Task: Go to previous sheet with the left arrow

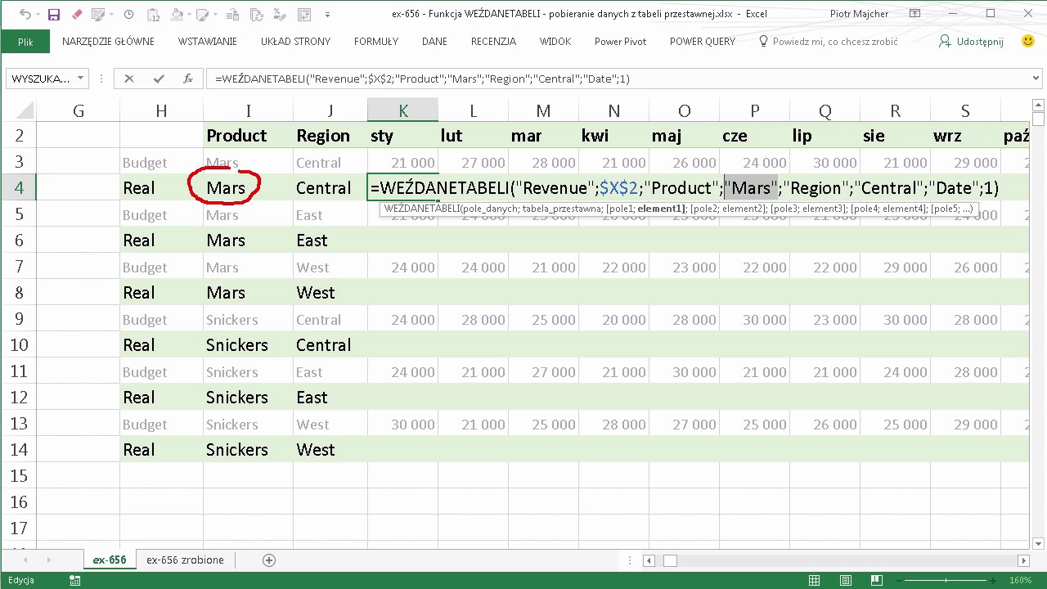Action: pyautogui.click(x=25, y=560)
